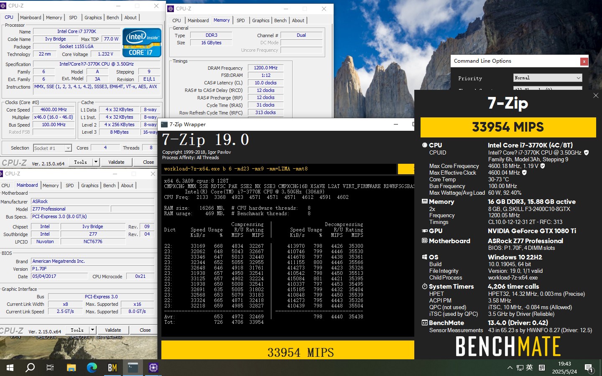602x376 pixels.
Task: Click the network icon in the system tray
Action: (x=520, y=368)
